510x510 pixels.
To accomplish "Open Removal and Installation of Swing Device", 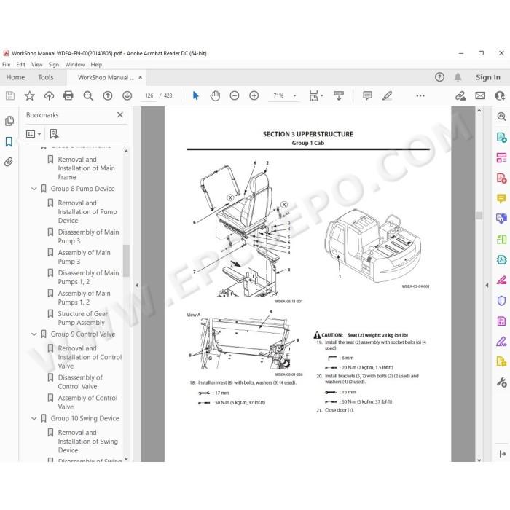I will click(x=88, y=442).
